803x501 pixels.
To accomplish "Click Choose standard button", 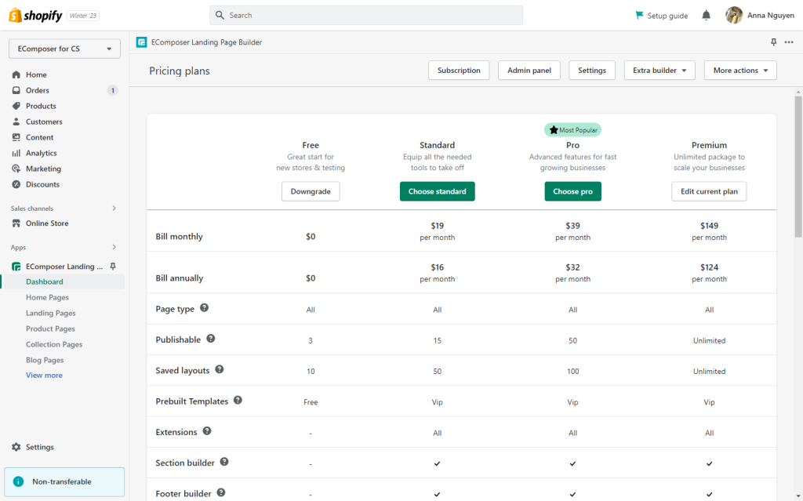I will 438,191.
